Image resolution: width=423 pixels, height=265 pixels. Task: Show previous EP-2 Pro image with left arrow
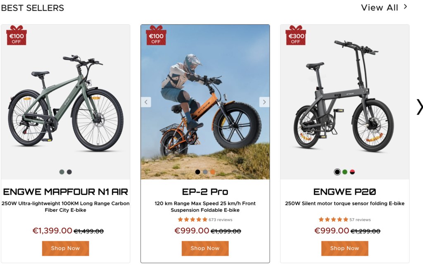146,102
